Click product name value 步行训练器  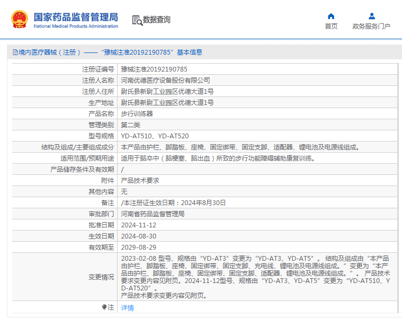(x=137, y=113)
